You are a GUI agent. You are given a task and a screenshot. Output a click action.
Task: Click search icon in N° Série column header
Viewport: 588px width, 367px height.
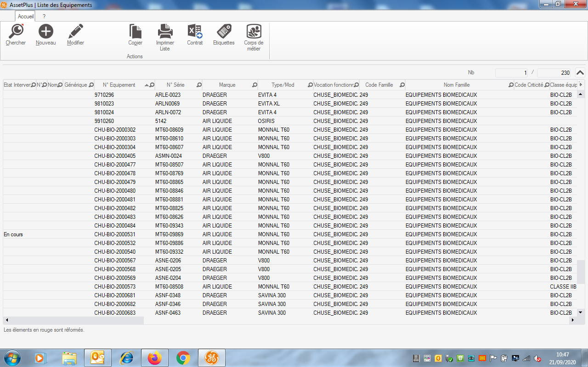coord(199,85)
